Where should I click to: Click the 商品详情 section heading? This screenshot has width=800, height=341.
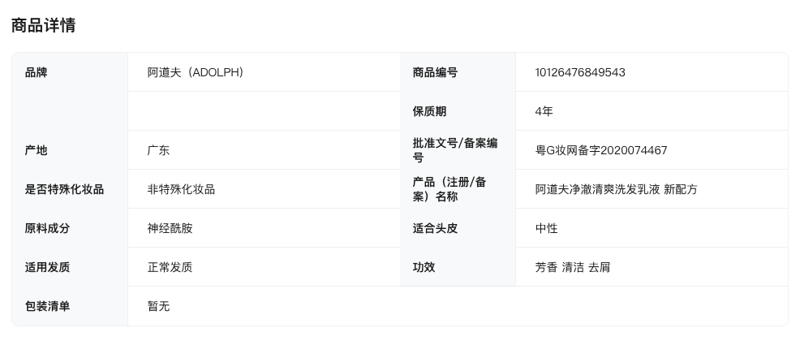coord(43,25)
